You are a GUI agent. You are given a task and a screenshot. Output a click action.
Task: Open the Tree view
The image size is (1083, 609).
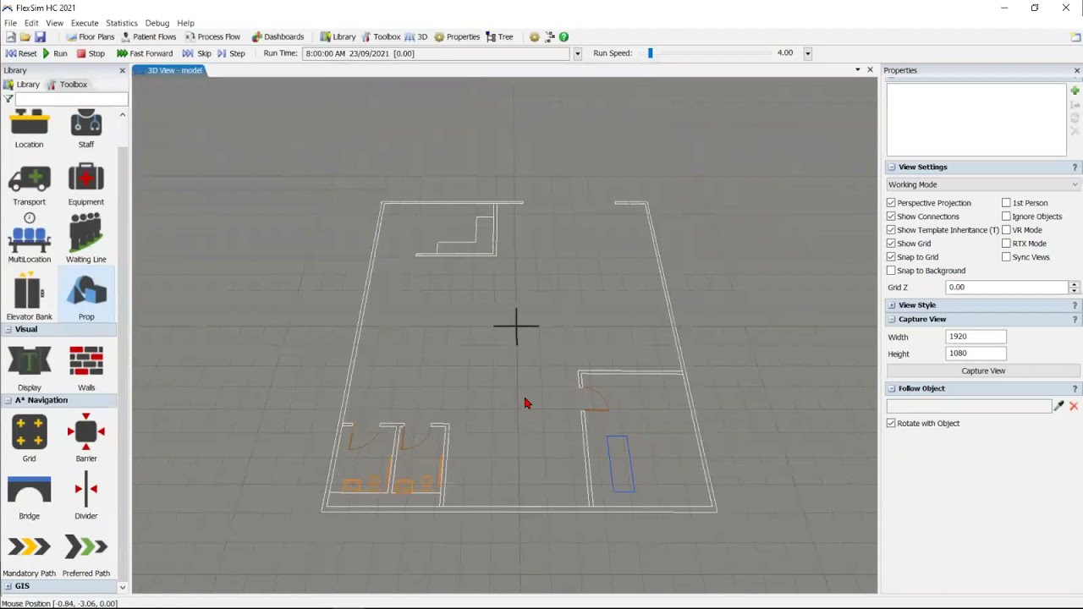point(499,37)
